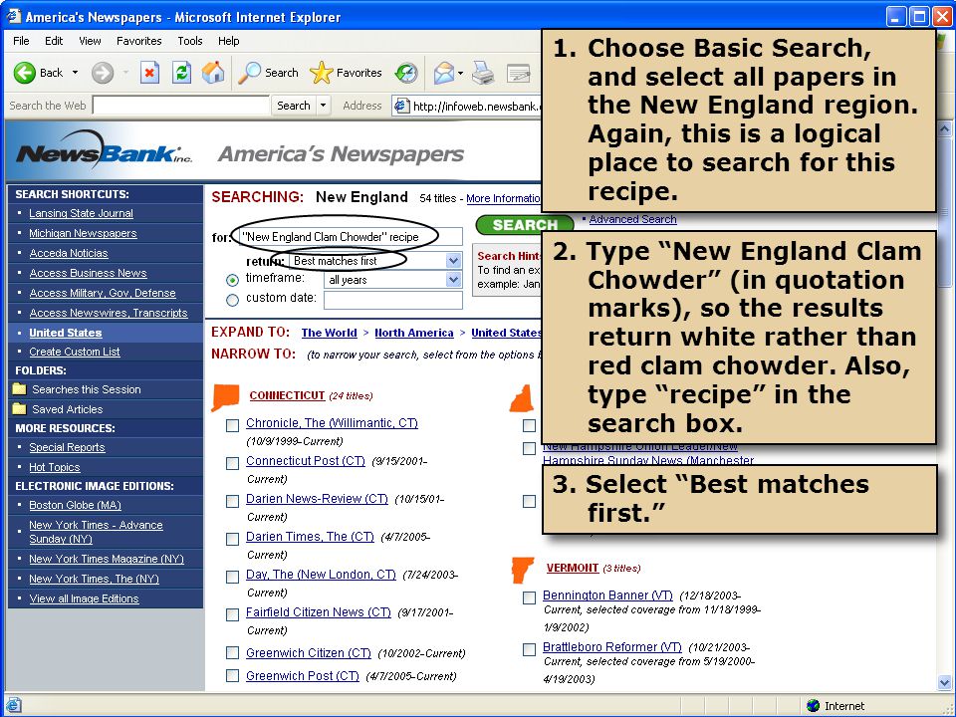Click the Stop page loading icon
The height and width of the screenshot is (717, 956).
pos(149,73)
